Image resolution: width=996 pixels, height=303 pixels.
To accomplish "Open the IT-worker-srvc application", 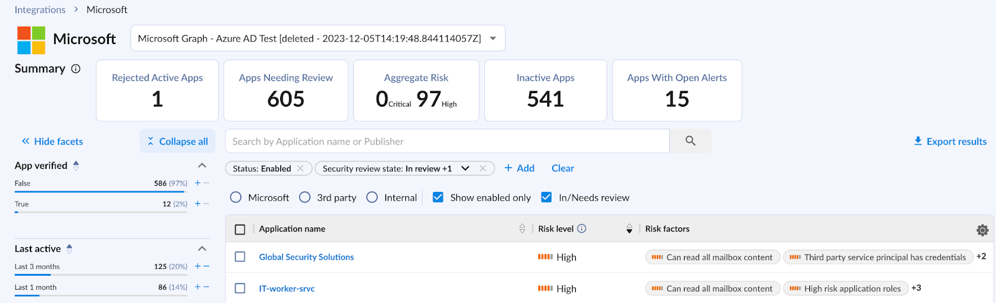I will [x=287, y=288].
